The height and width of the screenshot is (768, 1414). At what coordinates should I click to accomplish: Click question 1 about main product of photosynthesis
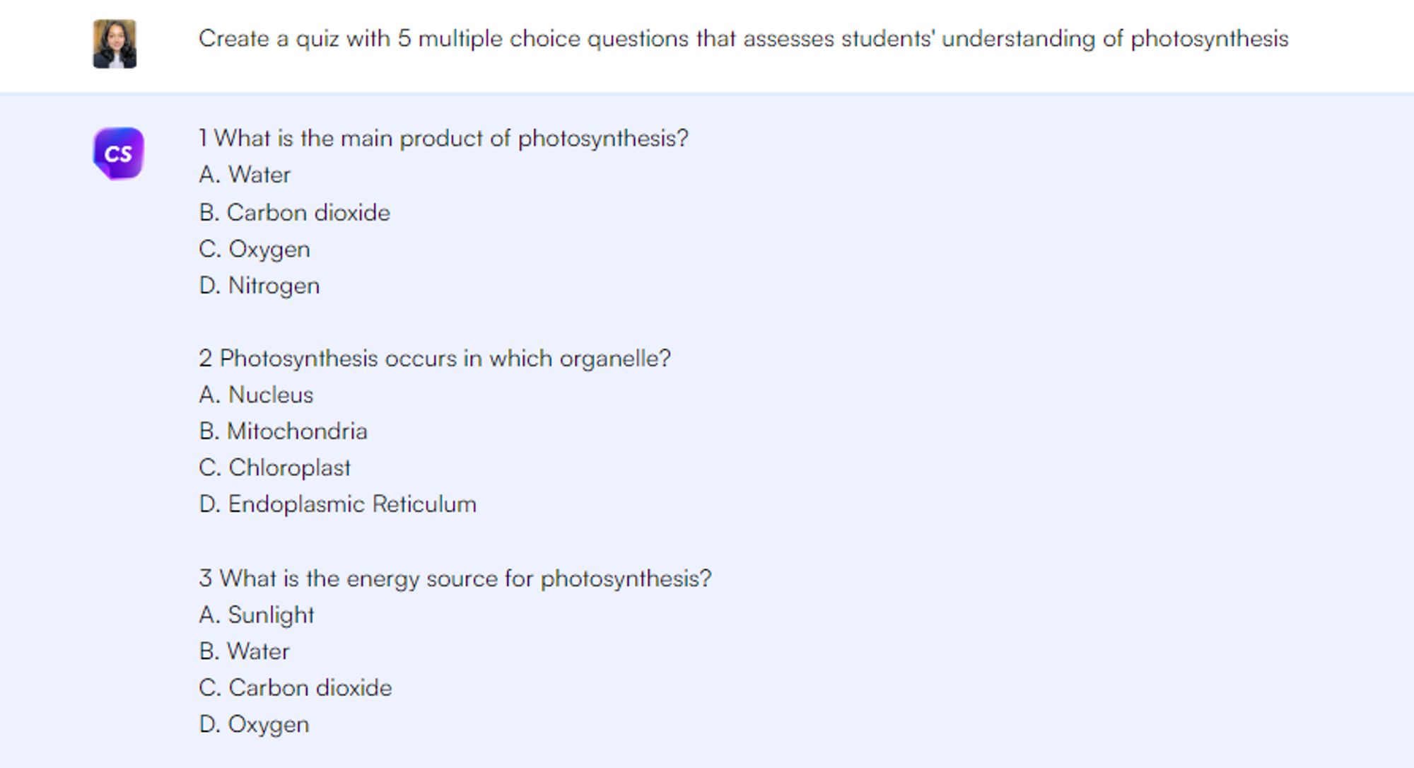pos(443,138)
